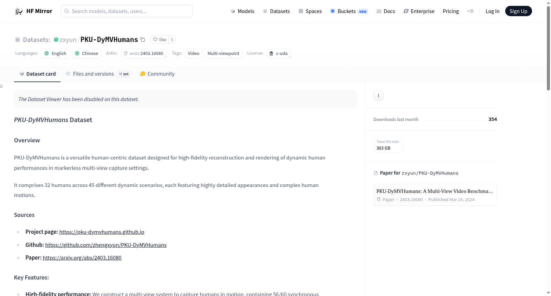
Task: Switch to Files and versions tab
Action: 98,74
